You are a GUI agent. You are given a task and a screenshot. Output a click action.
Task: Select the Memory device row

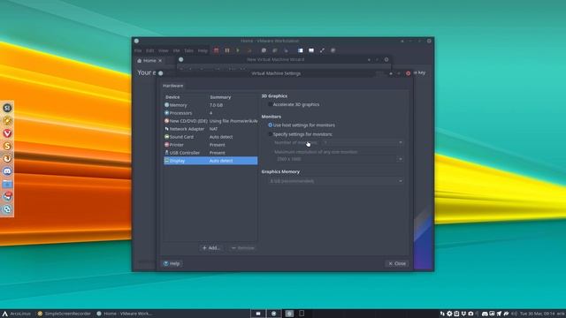coord(210,105)
